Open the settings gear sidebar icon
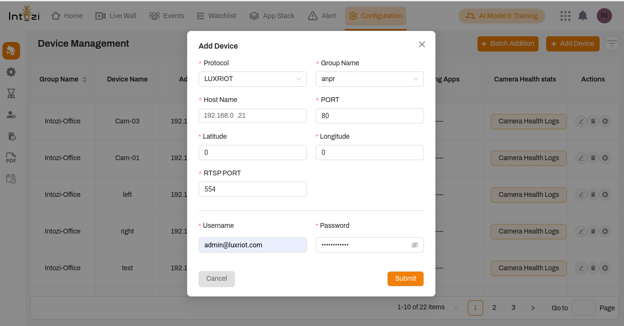 [11, 72]
